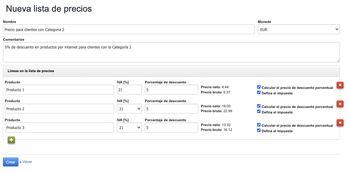Toggle Producto 3 percentage discount calculation checkbox
Screen dimensions: 349x172
259,125
